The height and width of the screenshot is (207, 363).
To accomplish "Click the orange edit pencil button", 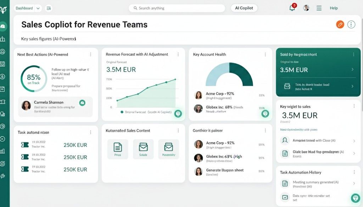I will pyautogui.click(x=340, y=24).
